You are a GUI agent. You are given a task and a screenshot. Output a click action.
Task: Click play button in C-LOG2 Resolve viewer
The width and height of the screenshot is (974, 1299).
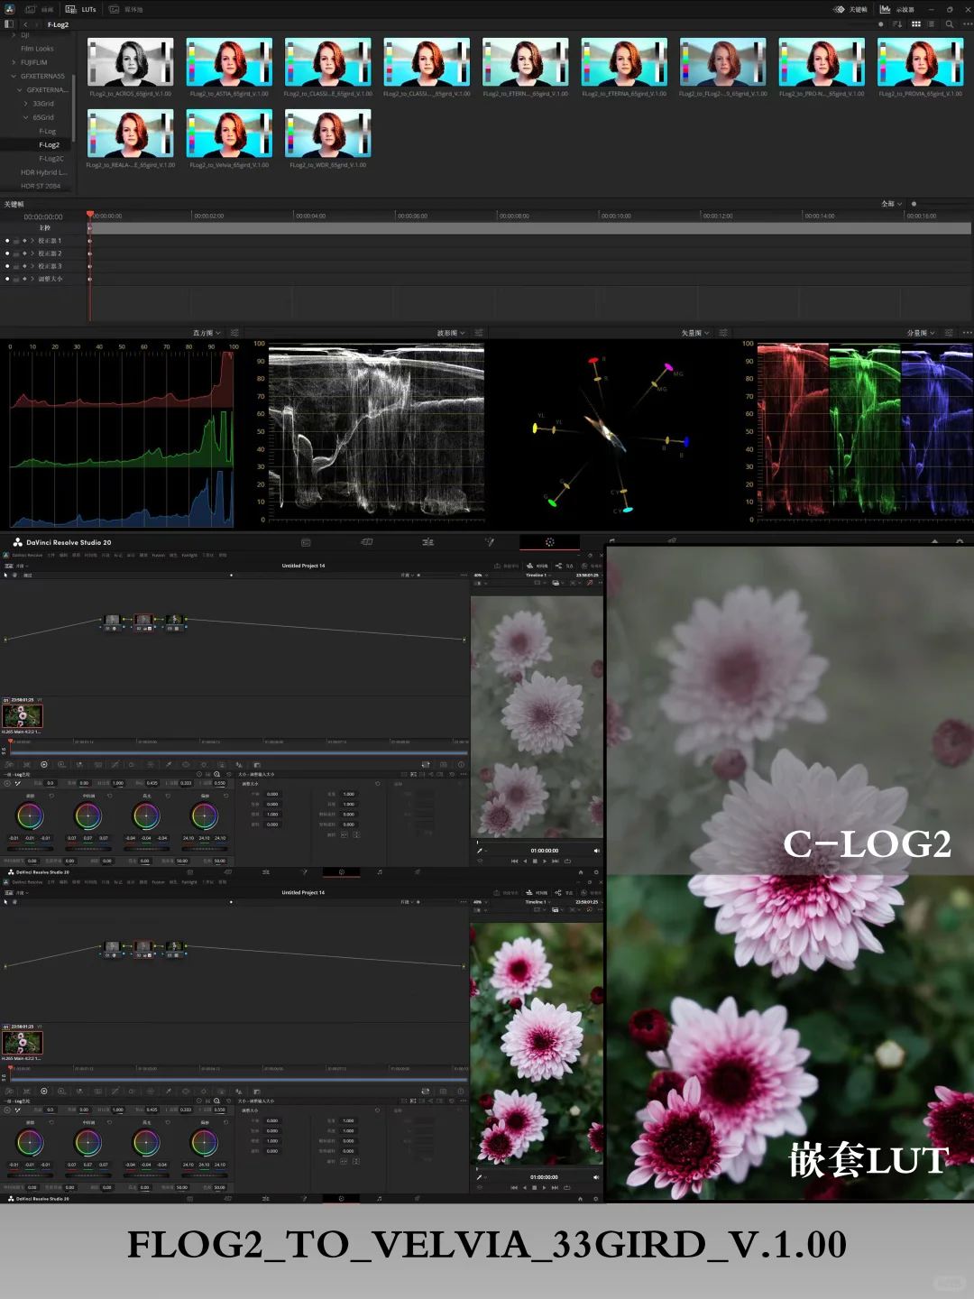click(x=545, y=861)
